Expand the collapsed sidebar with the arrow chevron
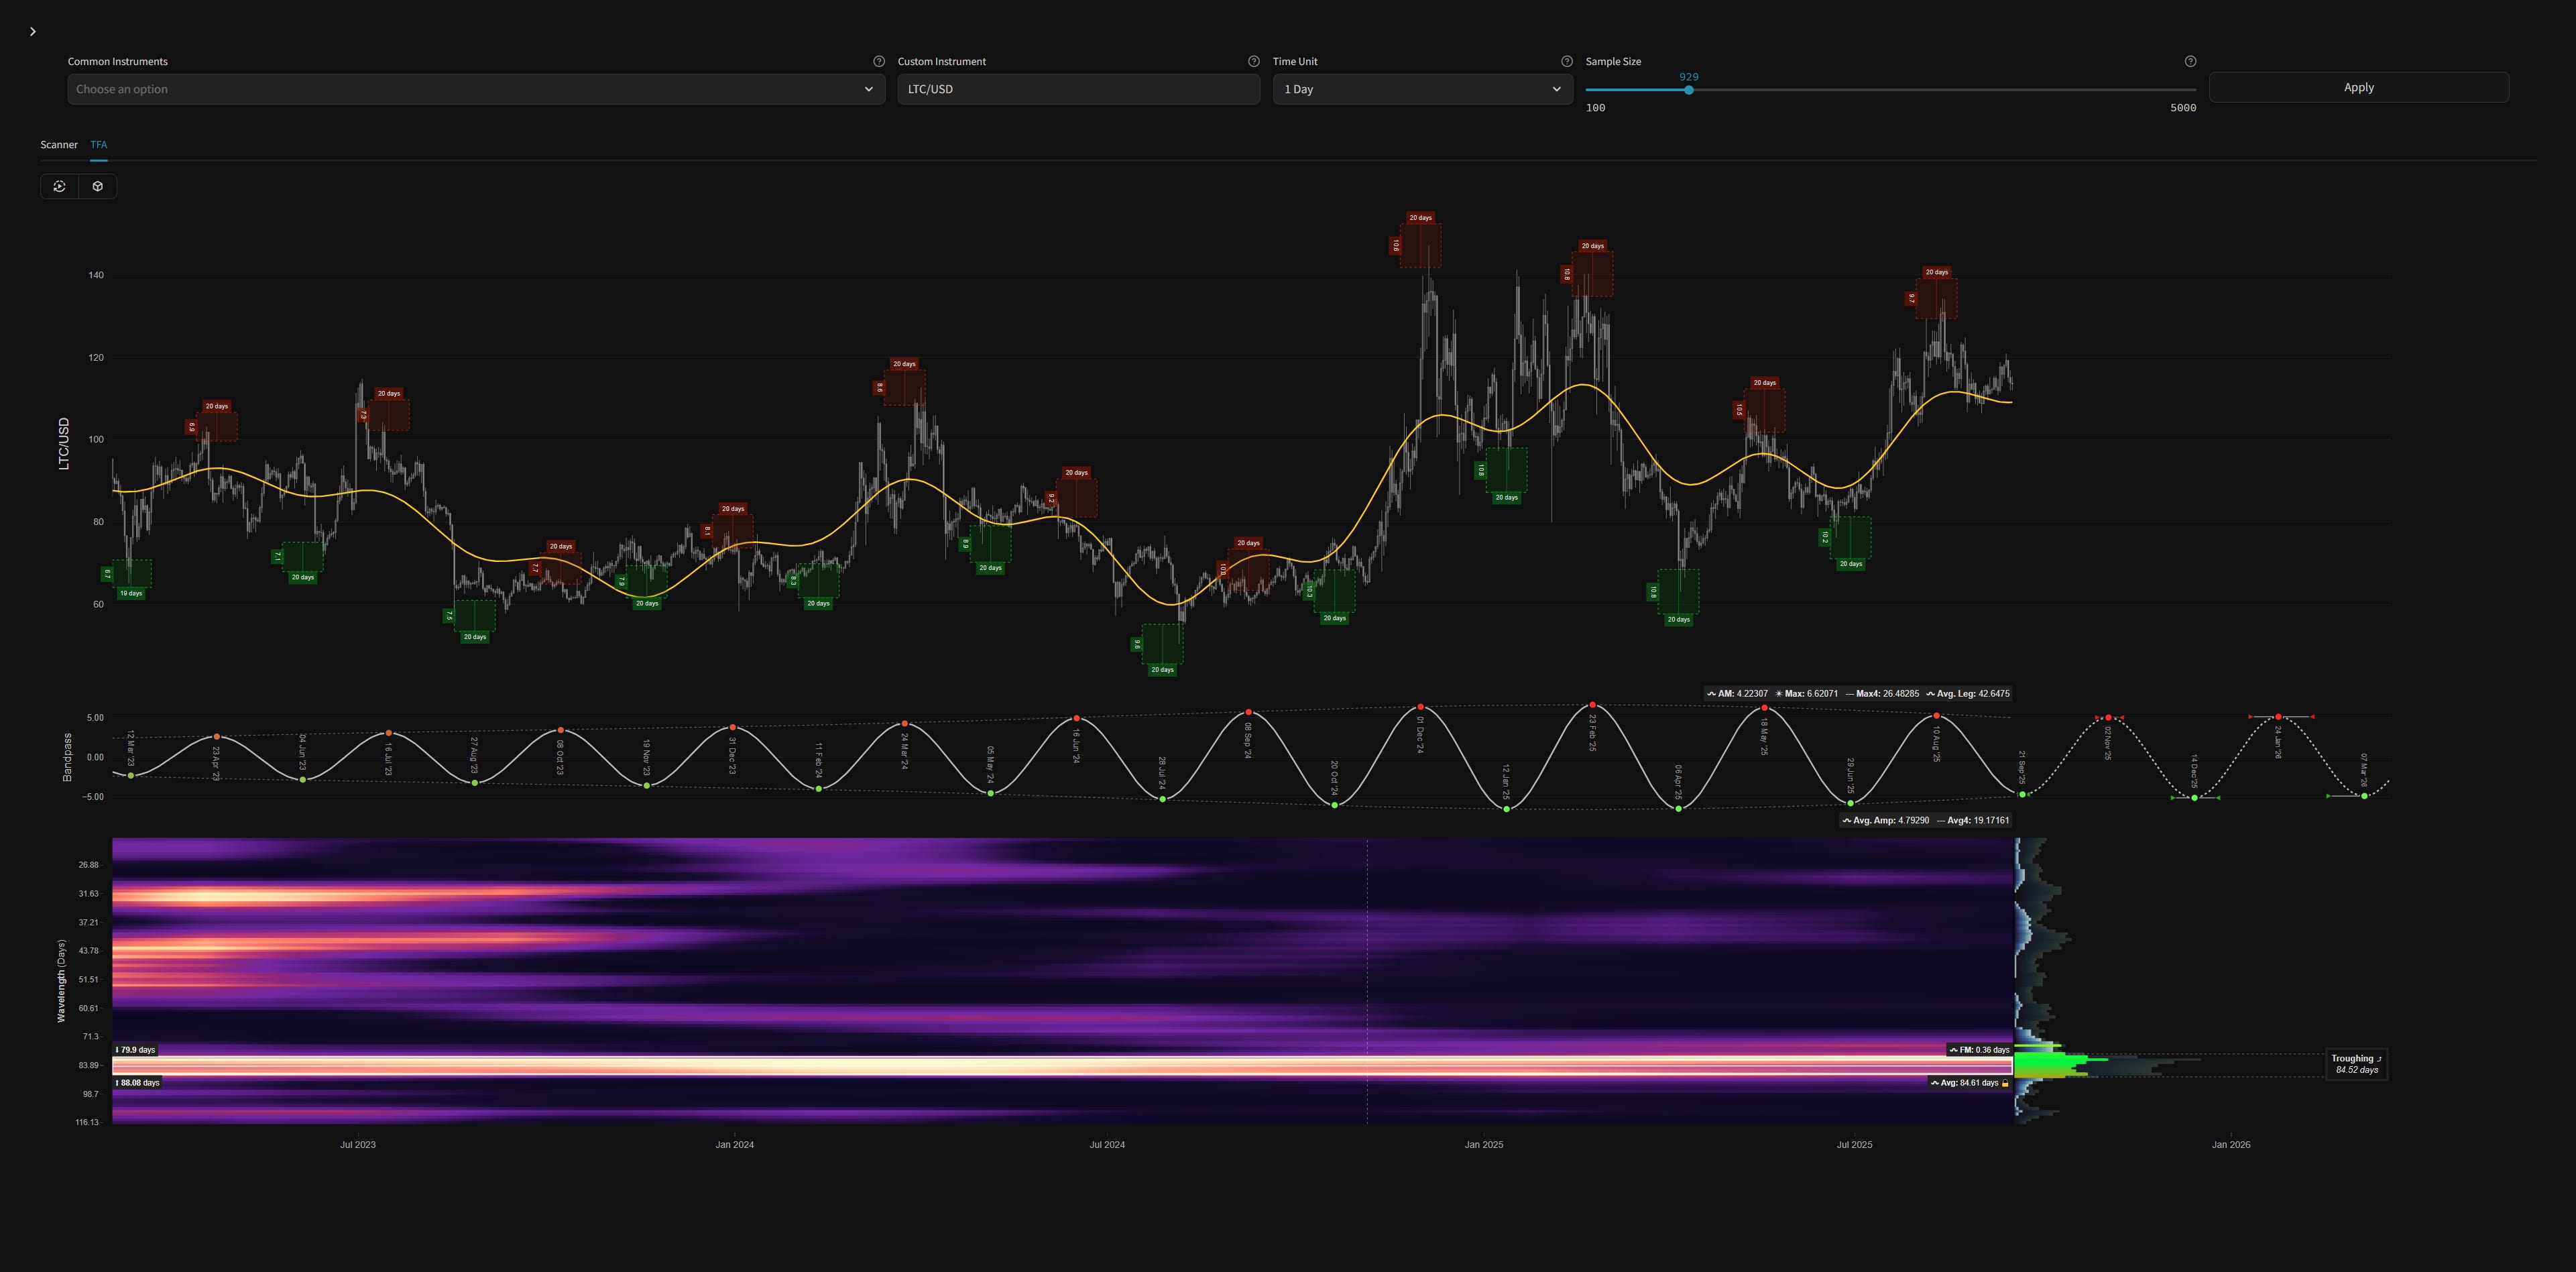Screen dimensions: 2576x1272 (32, 31)
